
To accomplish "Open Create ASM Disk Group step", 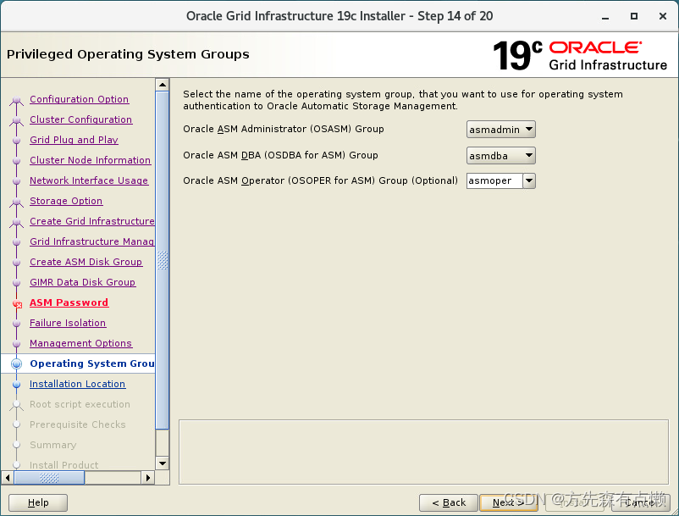I will (86, 262).
